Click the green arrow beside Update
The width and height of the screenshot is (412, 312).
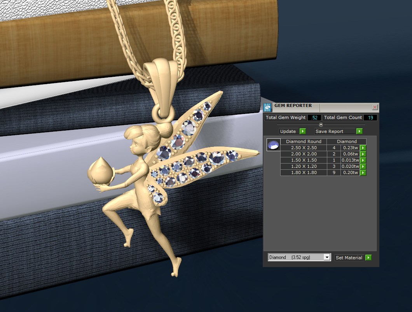coord(303,131)
